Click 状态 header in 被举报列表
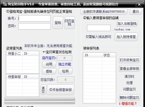Image resolution: width=145 pixels, height=107 pixels. (x=109, y=55)
